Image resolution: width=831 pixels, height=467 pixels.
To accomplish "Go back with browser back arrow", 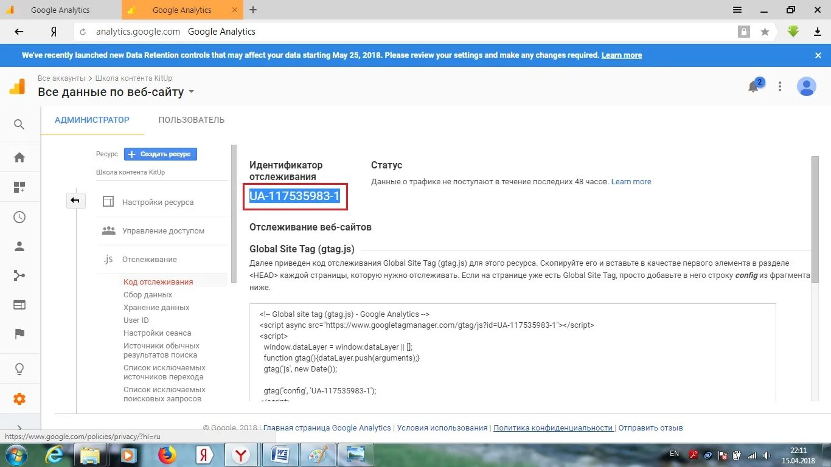I will pos(19,32).
